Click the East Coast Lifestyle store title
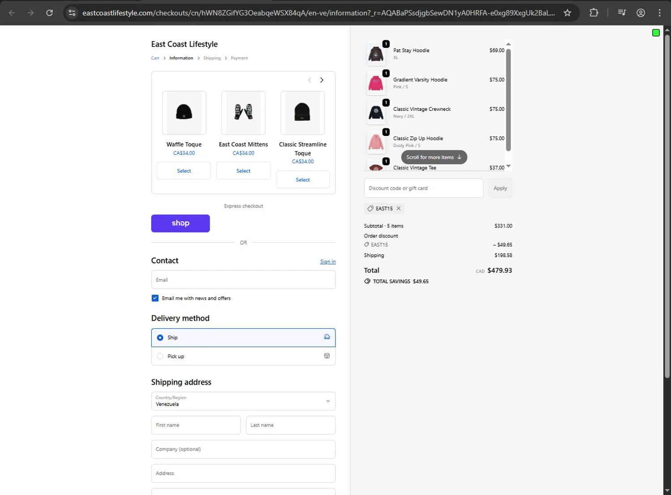 [184, 44]
